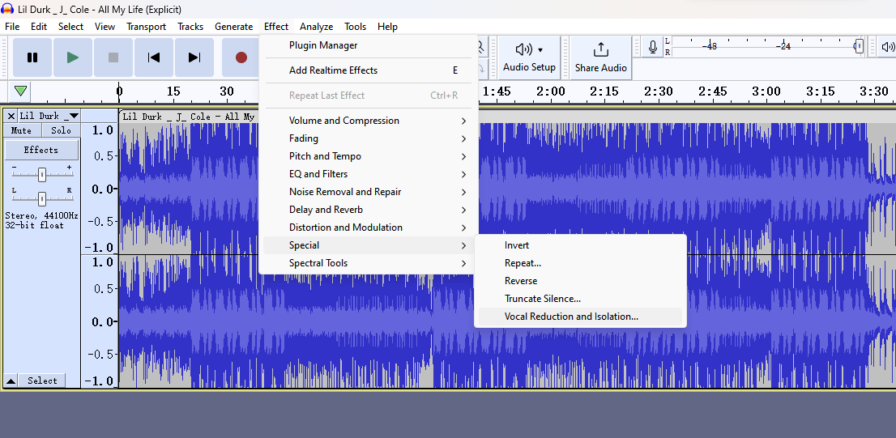Mute the Lil Durk track

click(21, 131)
